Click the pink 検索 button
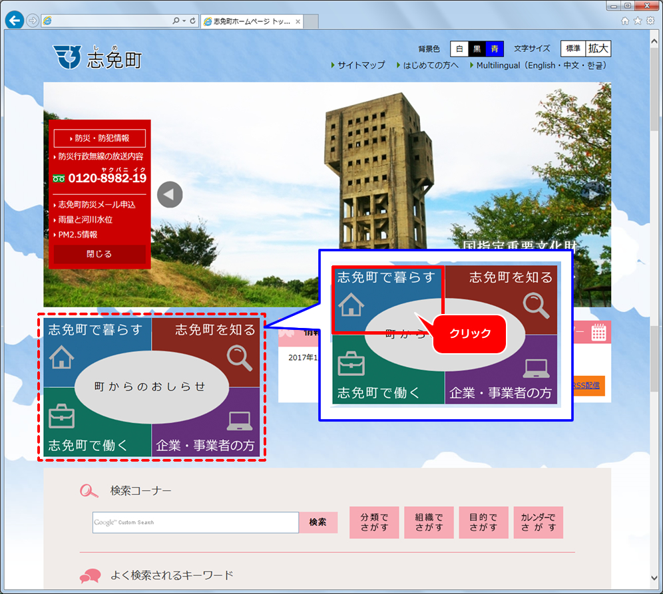Screen dimensions: 663x594 318,522
